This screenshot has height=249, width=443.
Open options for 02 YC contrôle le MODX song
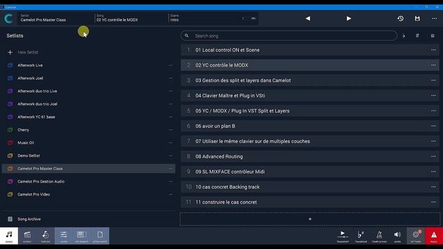coord(433,65)
